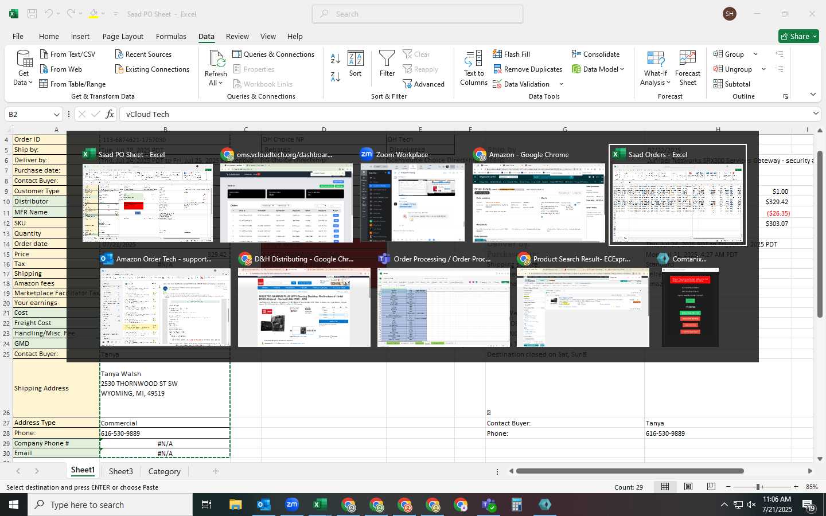Image resolution: width=826 pixels, height=516 pixels.
Task: Open Outlook from taskbar
Action: [x=263, y=505]
